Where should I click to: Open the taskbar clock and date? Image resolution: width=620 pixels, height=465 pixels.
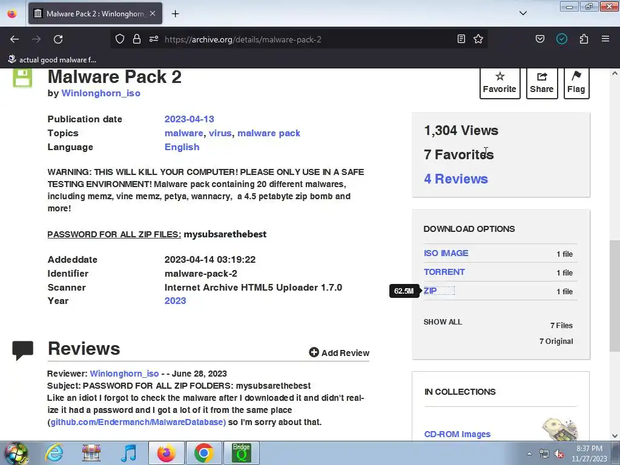[589, 453]
